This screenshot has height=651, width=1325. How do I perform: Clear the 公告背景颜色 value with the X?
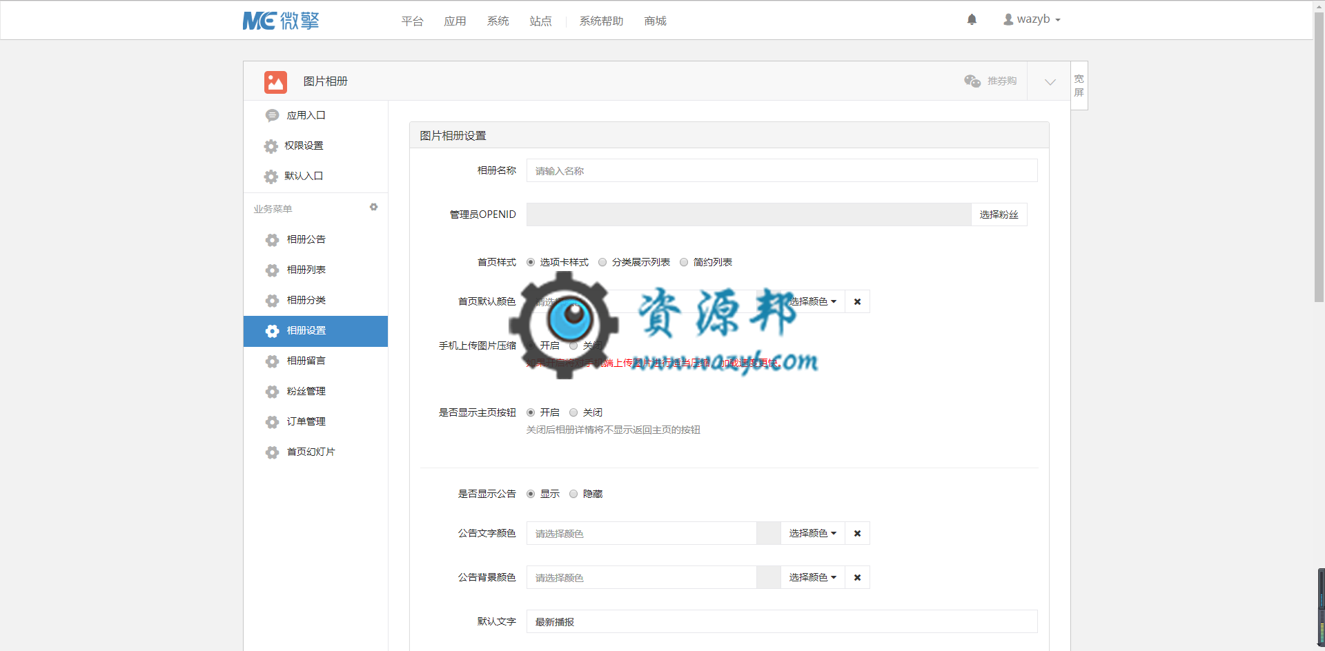pyautogui.click(x=857, y=577)
